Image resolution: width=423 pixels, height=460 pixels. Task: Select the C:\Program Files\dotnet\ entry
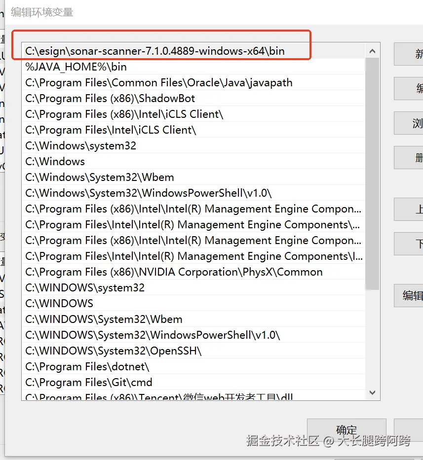pyautogui.click(x=193, y=367)
